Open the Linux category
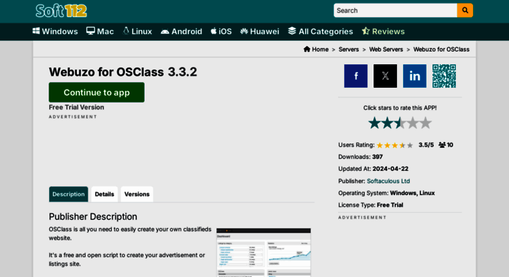This screenshot has height=277, width=509. point(138,31)
